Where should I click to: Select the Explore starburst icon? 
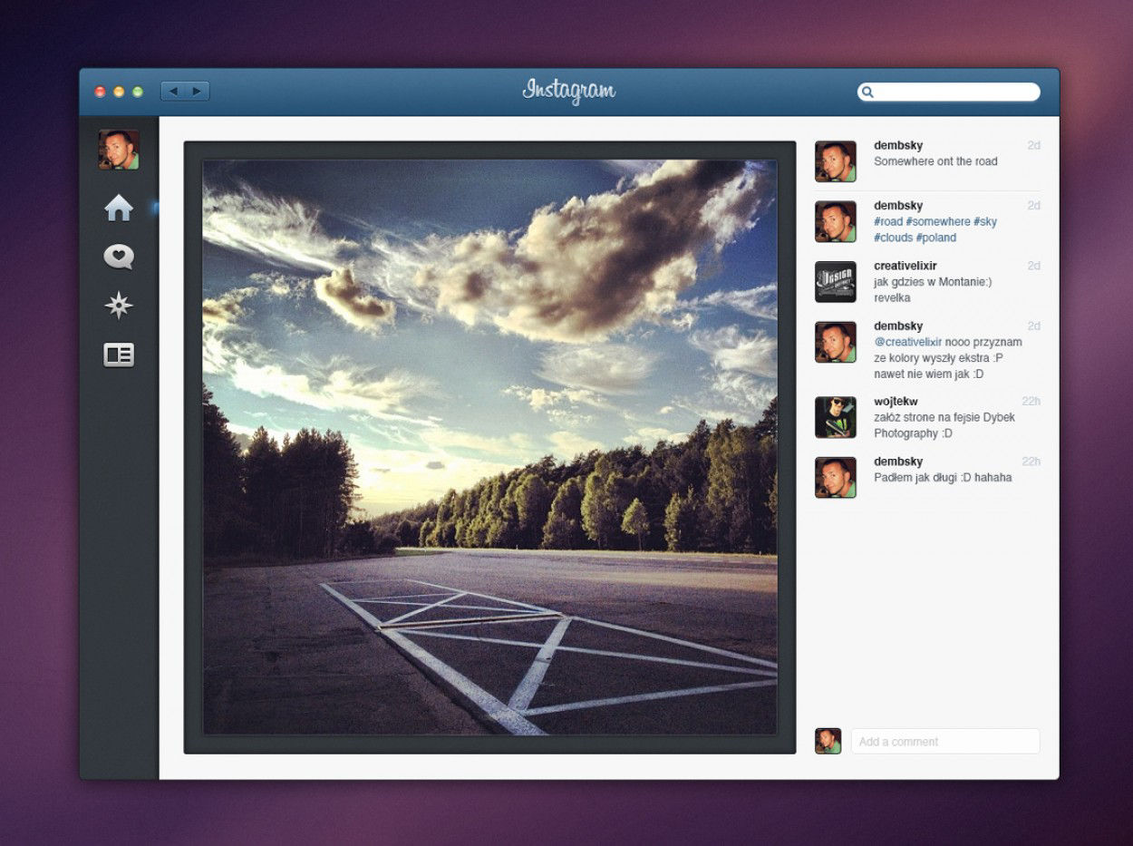119,306
